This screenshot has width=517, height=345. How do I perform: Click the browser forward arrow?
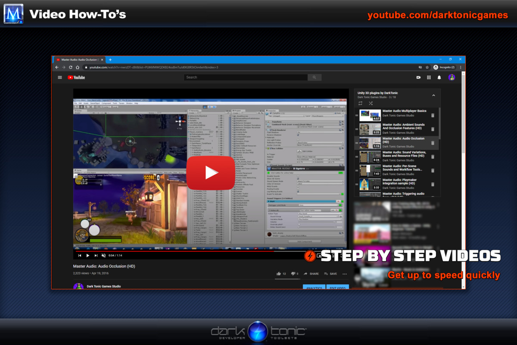(x=64, y=67)
